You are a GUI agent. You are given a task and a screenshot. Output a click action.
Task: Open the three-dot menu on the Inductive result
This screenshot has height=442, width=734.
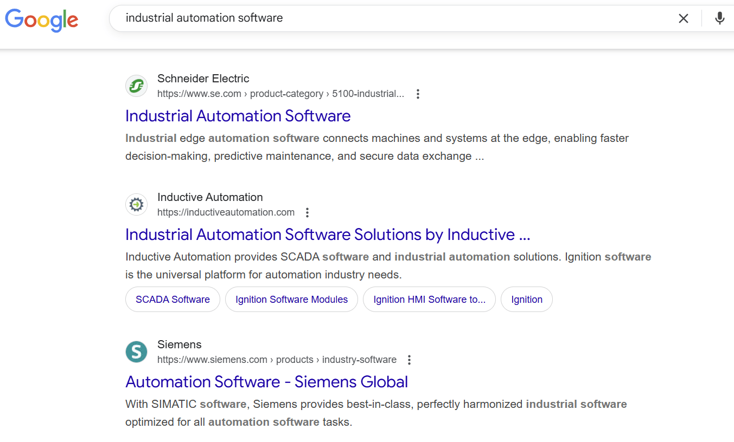pos(307,212)
